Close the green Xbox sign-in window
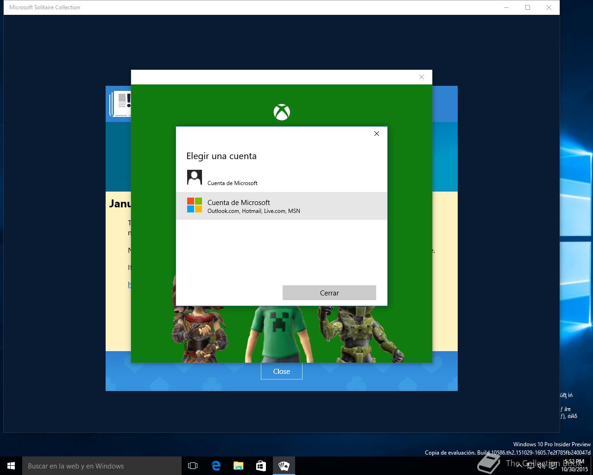 [x=422, y=77]
